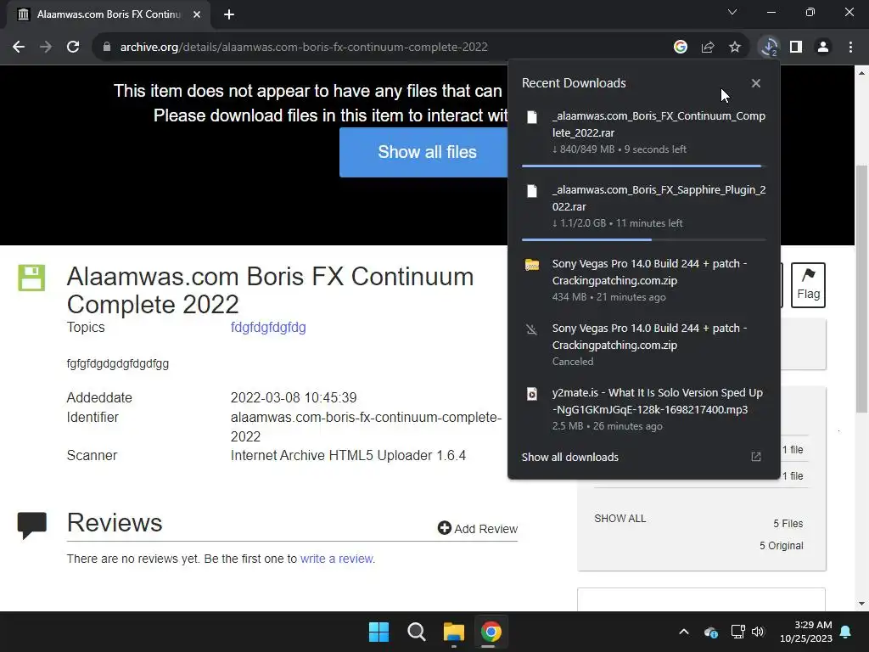
Task: Open Windows taskbar search
Action: click(x=416, y=632)
